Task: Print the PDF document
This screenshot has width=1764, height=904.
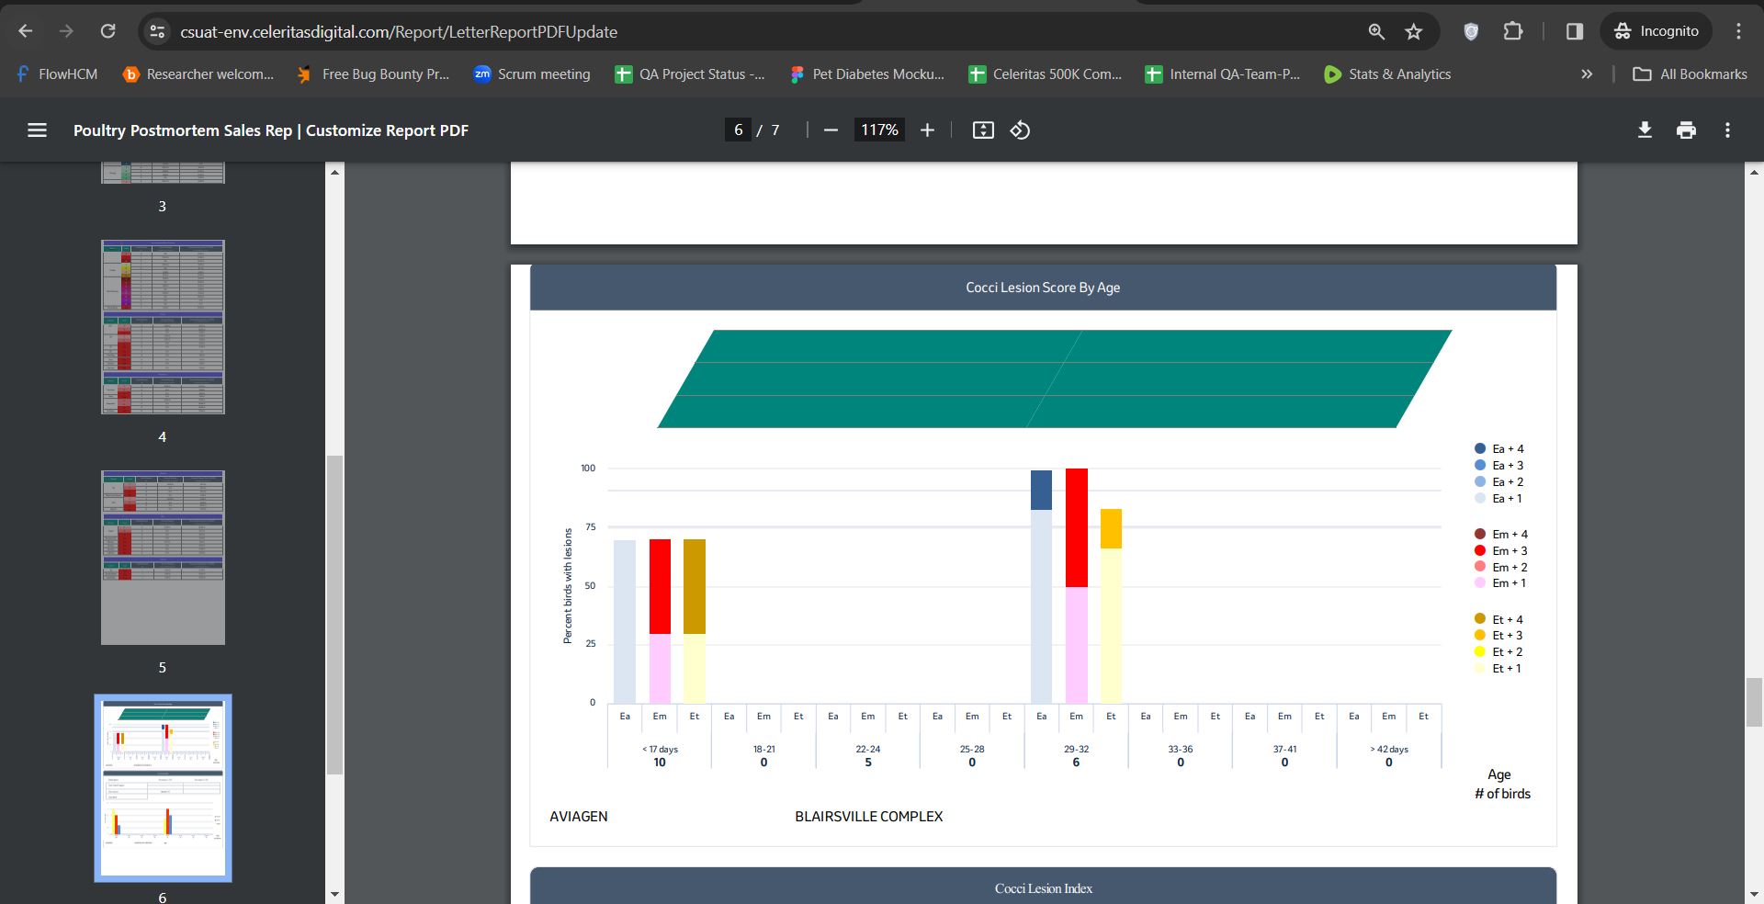Action: 1686,130
